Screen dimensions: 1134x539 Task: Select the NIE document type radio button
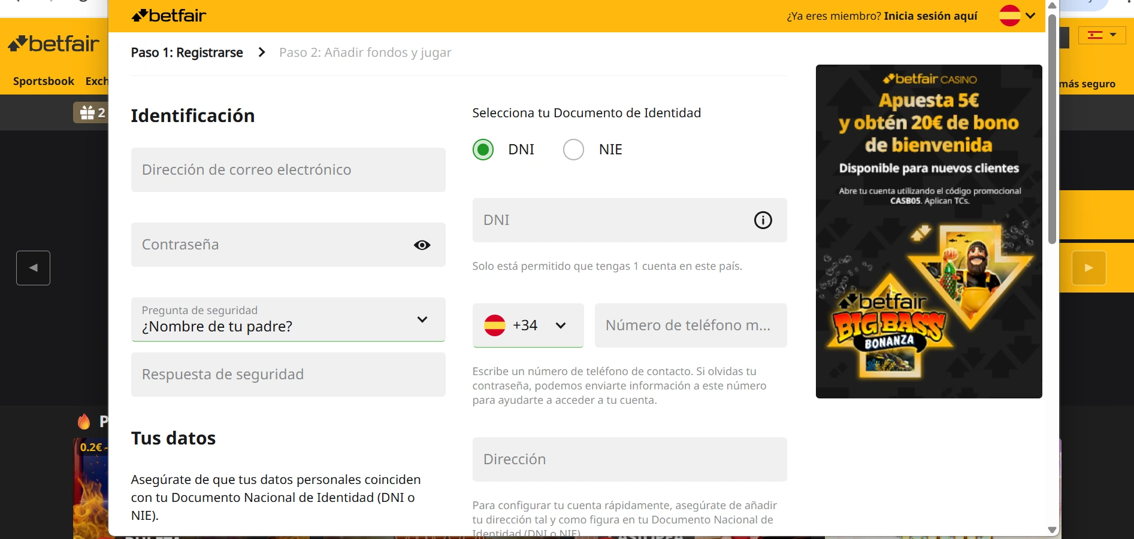tap(573, 150)
